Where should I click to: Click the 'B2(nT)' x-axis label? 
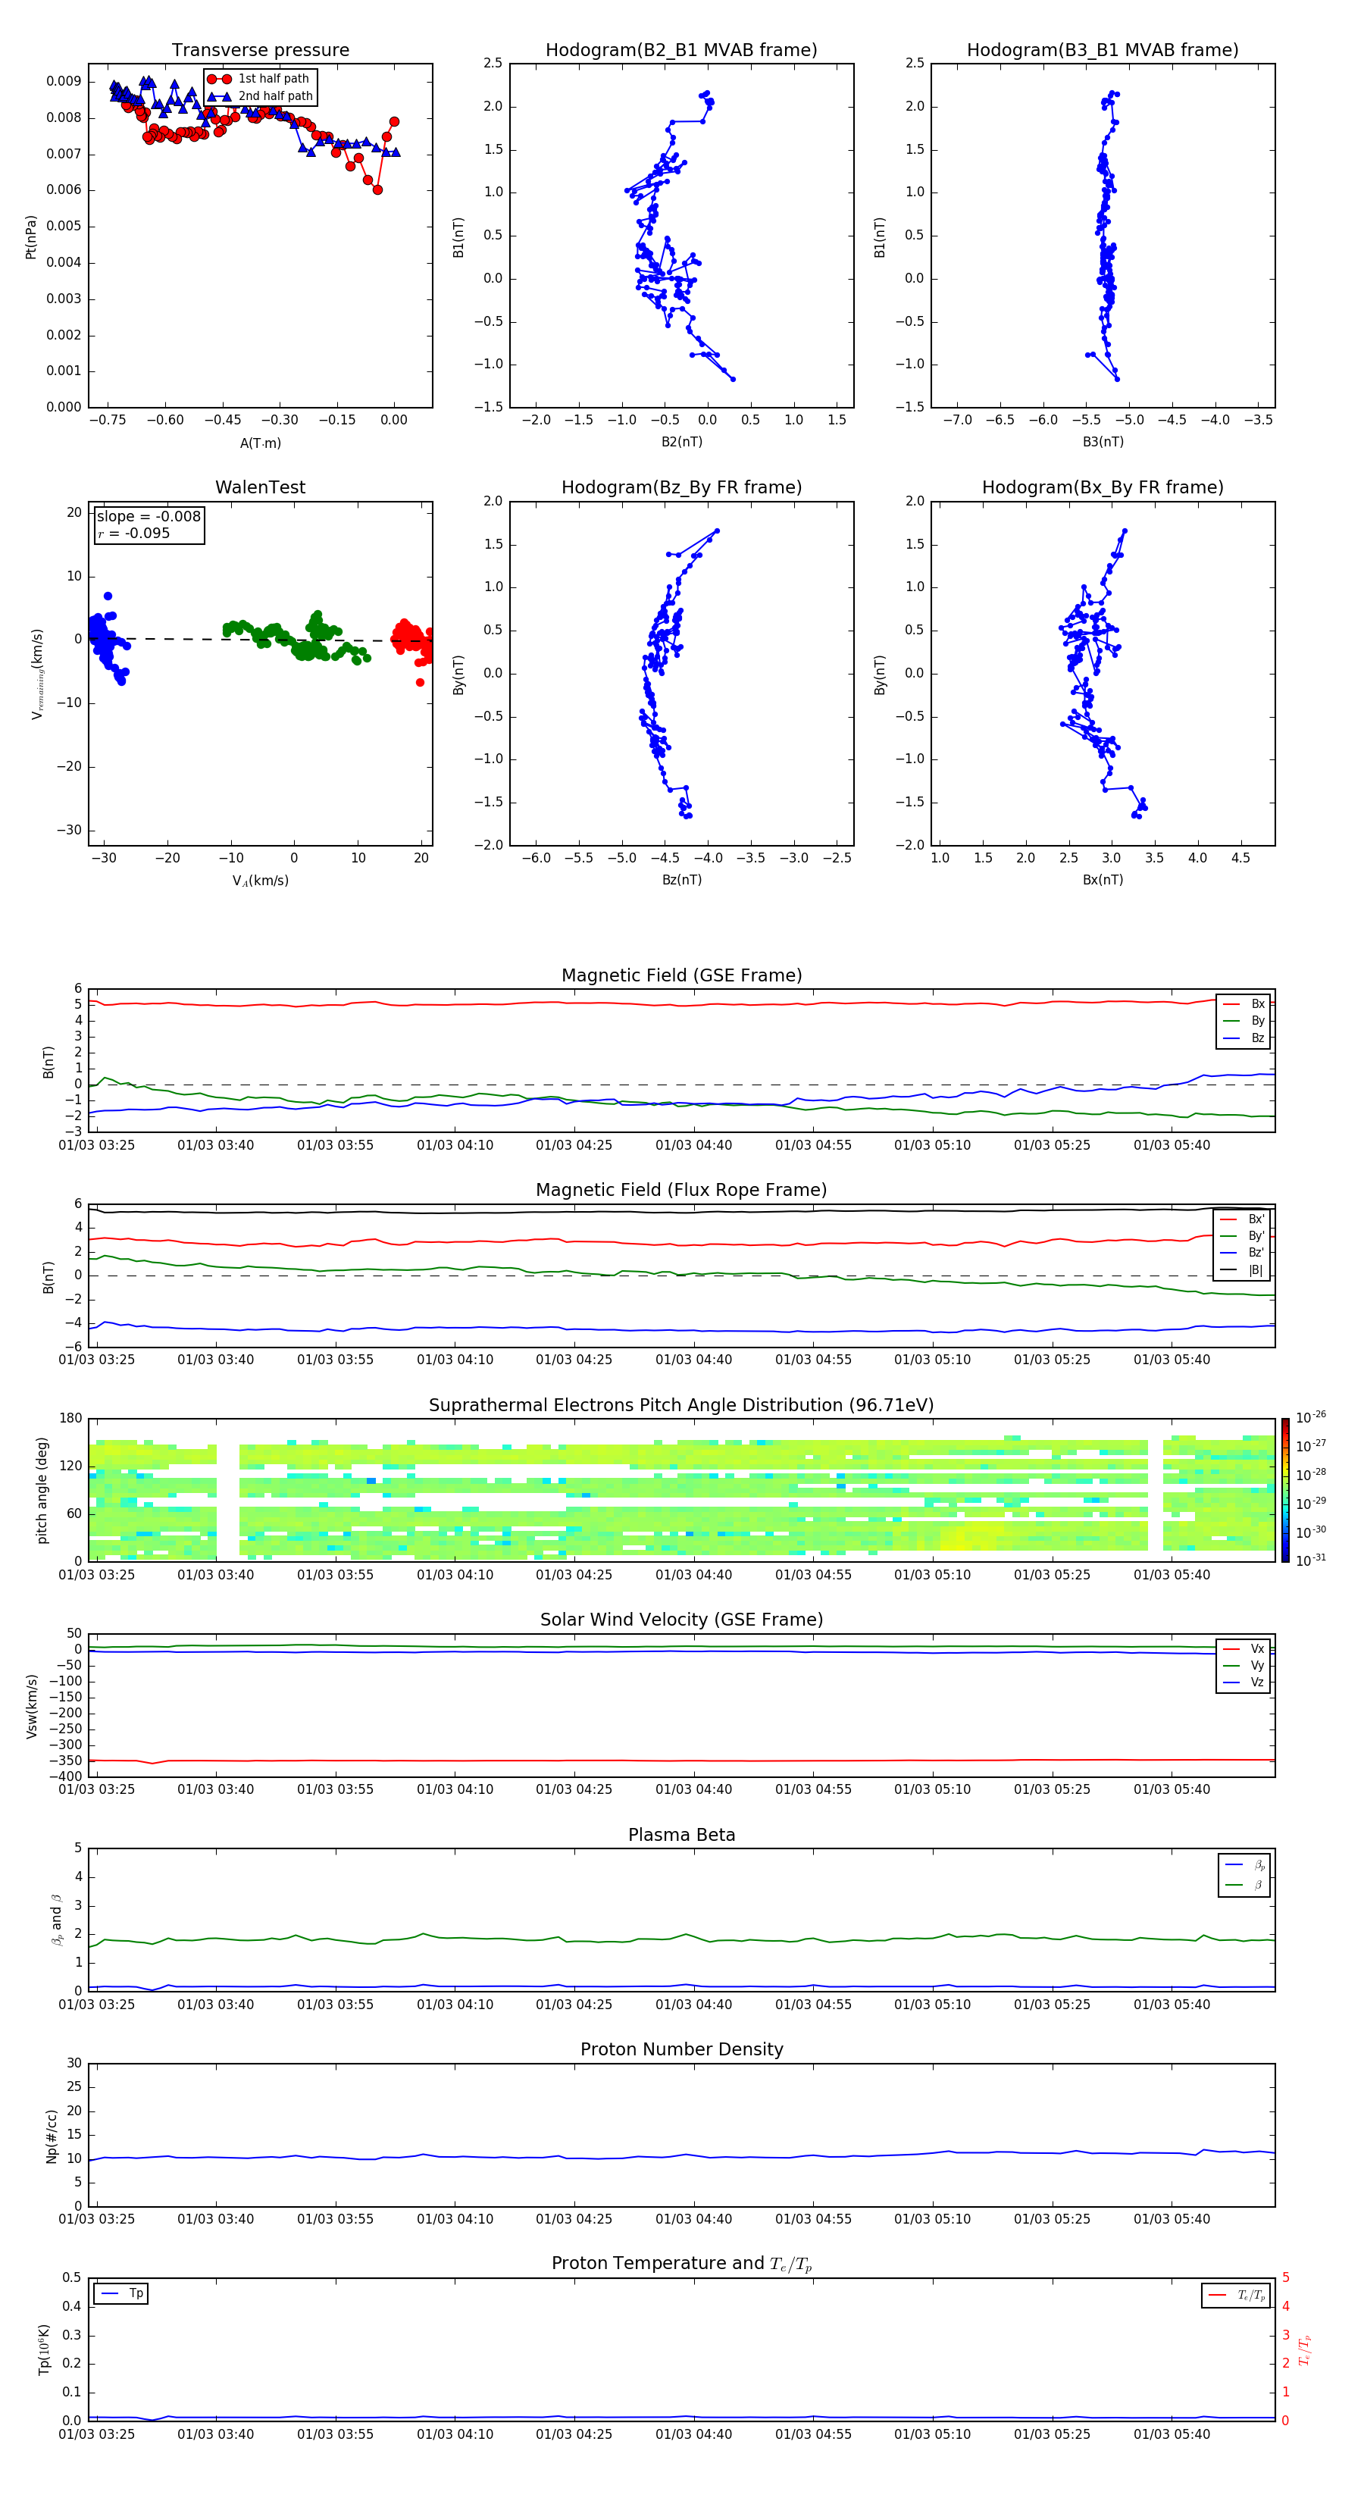(681, 442)
